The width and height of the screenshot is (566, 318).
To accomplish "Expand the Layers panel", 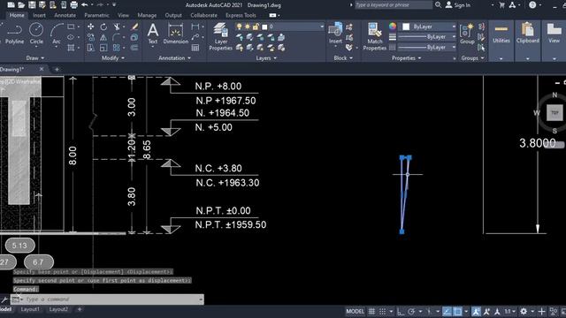I will coord(266,58).
